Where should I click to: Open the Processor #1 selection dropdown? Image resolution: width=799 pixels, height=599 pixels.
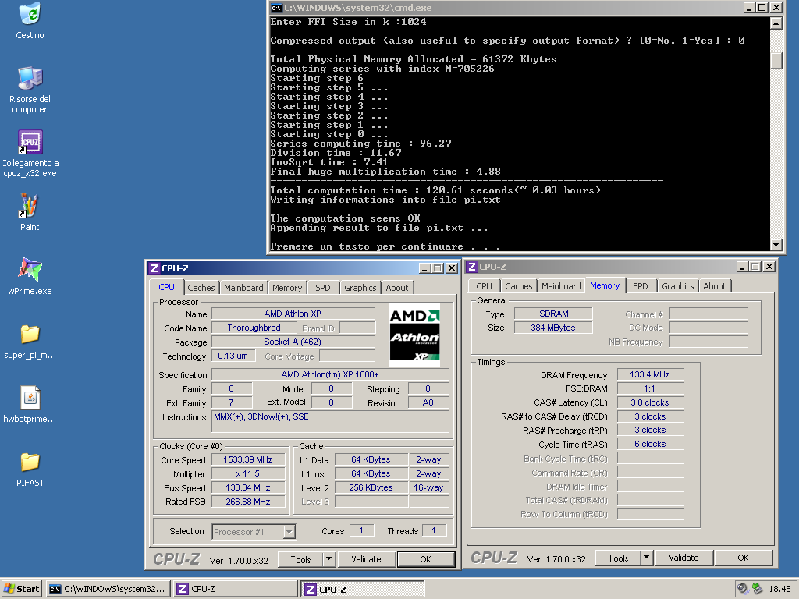pyautogui.click(x=254, y=532)
